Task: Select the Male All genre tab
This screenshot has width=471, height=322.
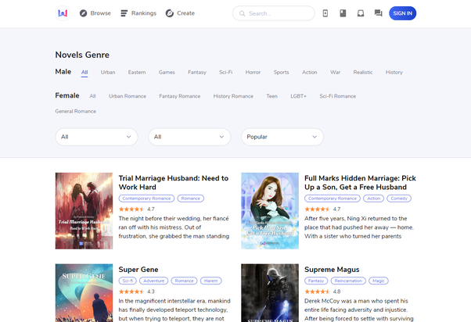Action: point(84,73)
